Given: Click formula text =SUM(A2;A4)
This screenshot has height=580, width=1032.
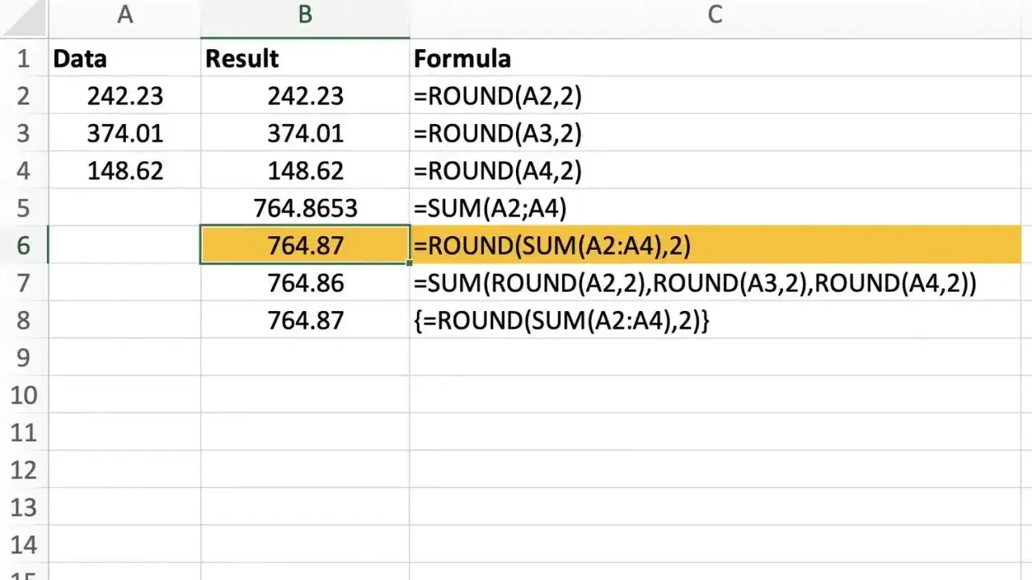Looking at the screenshot, I should coord(490,208).
